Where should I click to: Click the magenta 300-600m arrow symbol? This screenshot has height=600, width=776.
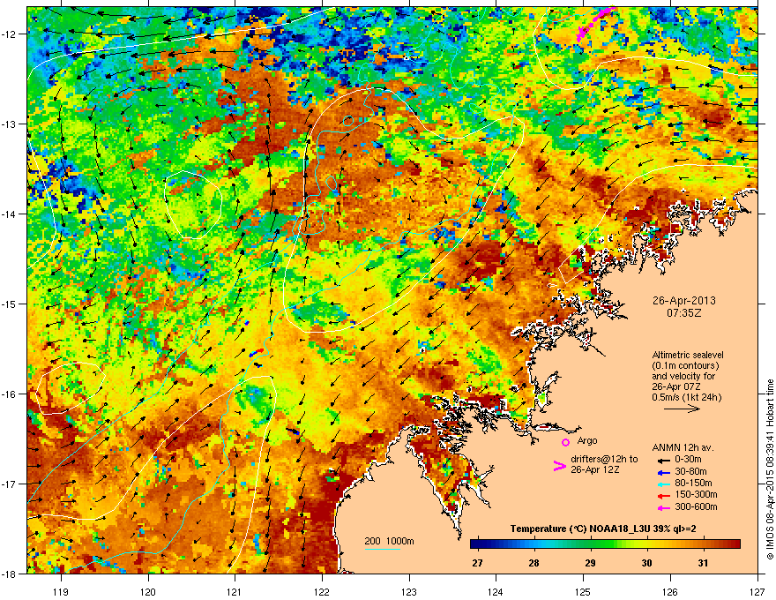tap(663, 507)
